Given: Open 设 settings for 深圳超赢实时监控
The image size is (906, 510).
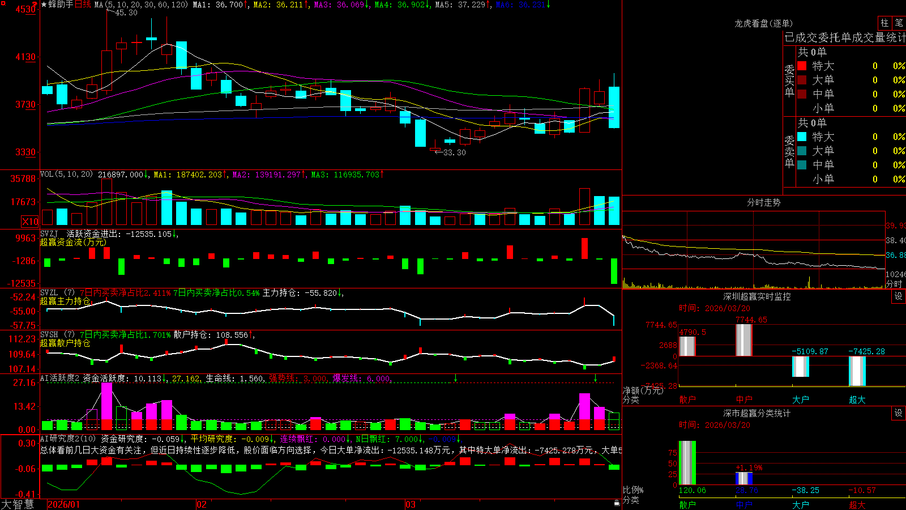Looking at the screenshot, I should pyautogui.click(x=899, y=296).
